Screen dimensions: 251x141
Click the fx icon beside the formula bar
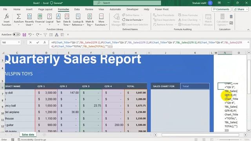tap(45, 42)
